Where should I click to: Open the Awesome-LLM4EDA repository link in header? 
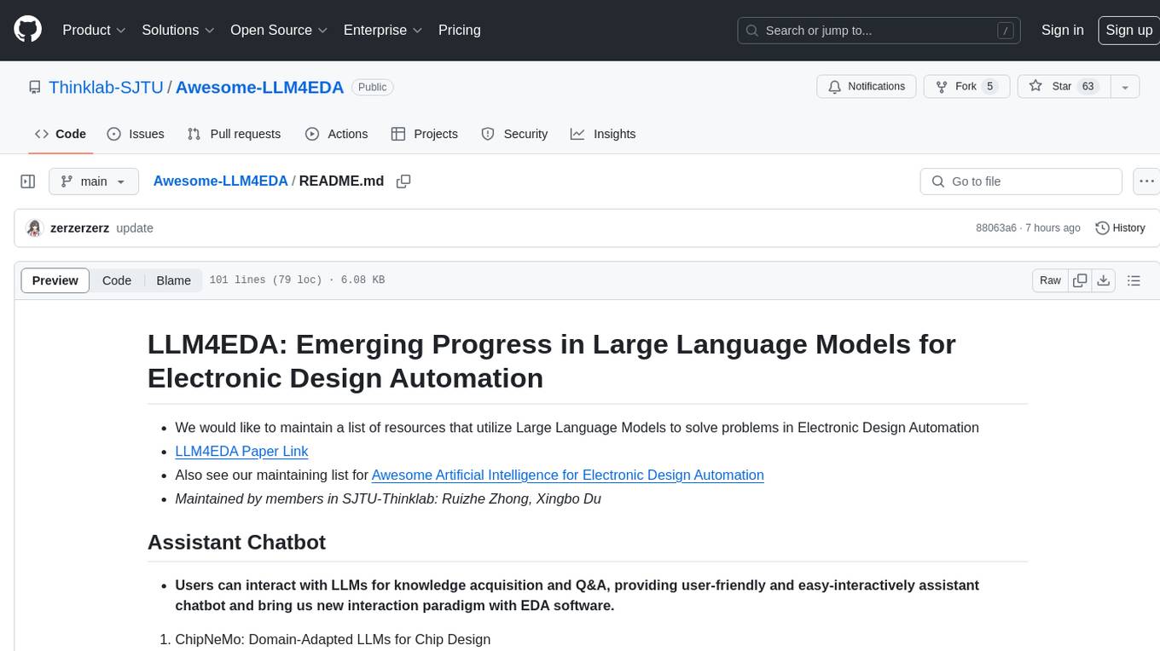click(259, 87)
